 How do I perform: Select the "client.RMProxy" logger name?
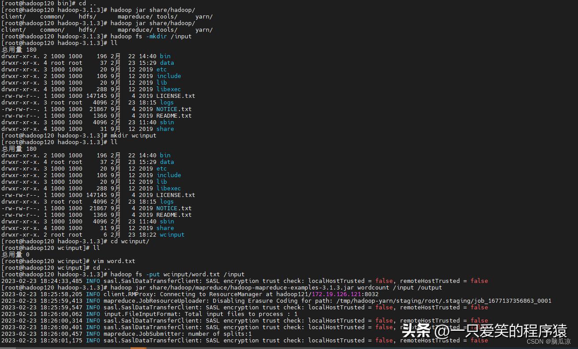(128, 294)
